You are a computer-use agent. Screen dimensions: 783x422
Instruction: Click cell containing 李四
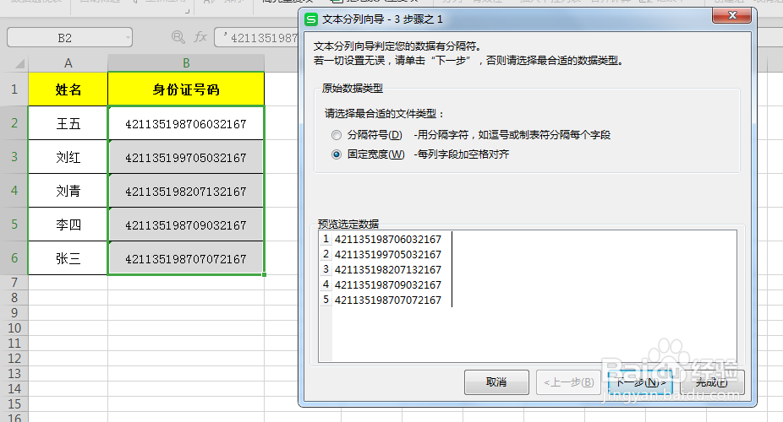(68, 225)
